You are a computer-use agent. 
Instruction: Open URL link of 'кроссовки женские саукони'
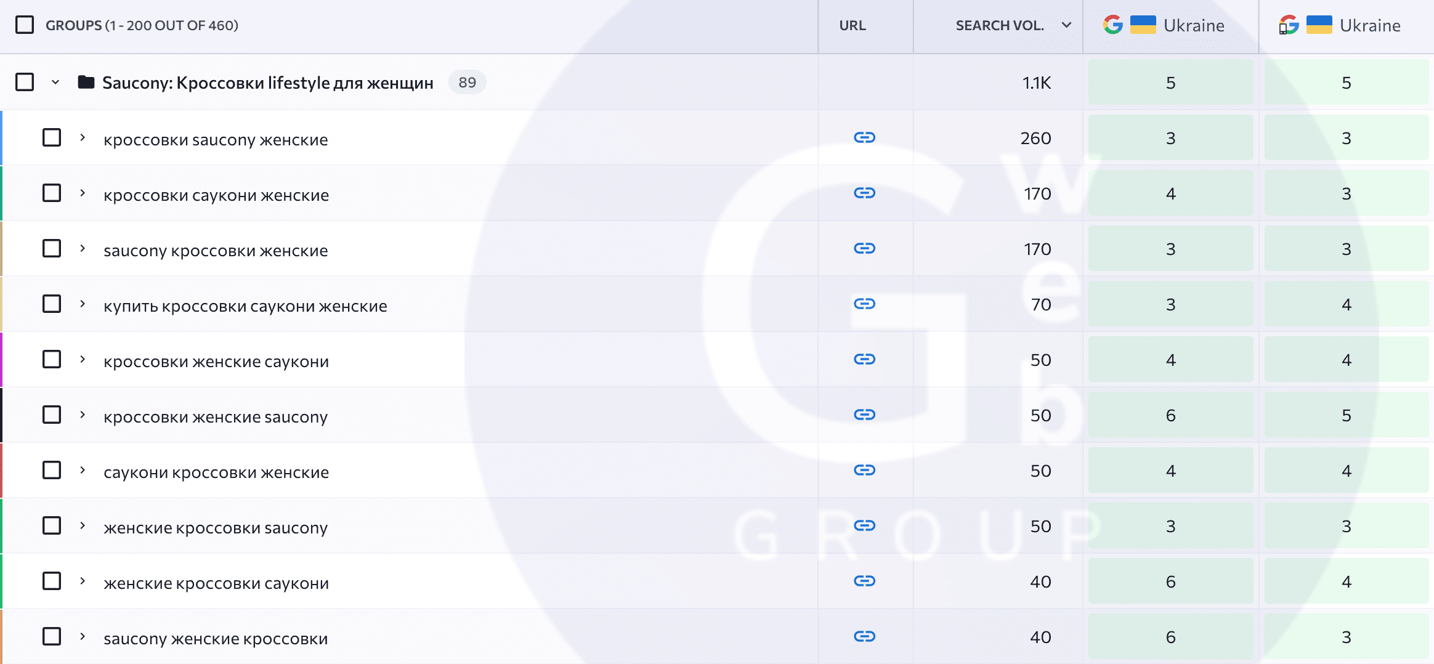click(864, 359)
